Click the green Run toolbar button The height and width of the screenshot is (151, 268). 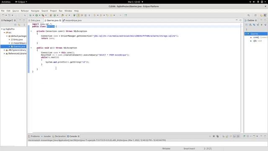[36, 15]
